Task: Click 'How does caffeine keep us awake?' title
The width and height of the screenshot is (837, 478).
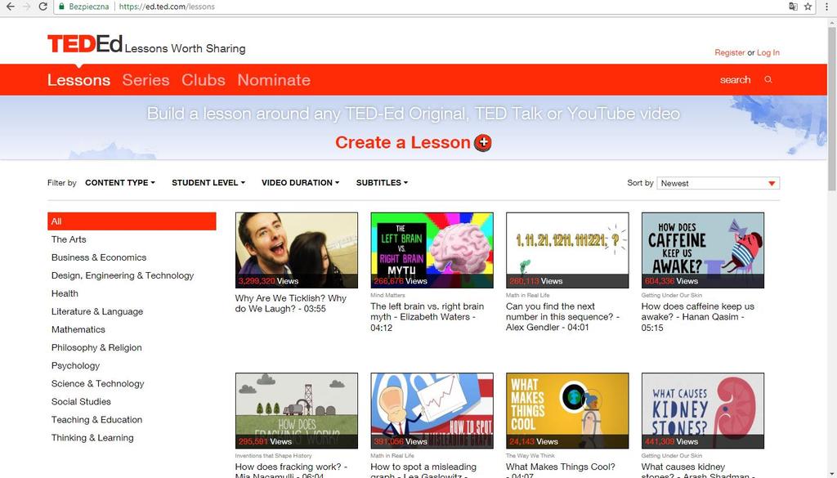Action: (x=698, y=317)
